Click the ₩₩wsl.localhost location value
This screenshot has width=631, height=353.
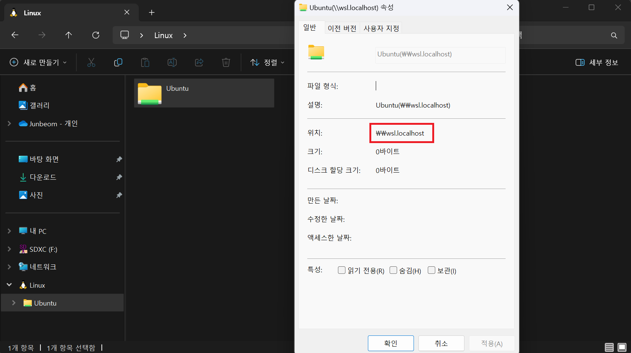(x=400, y=133)
